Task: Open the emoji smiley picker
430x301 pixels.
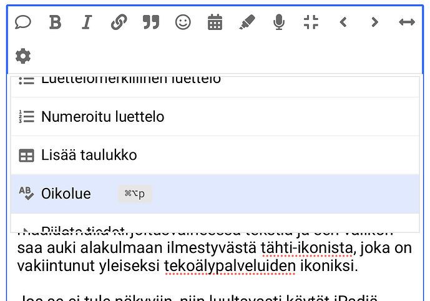Action: click(x=183, y=22)
